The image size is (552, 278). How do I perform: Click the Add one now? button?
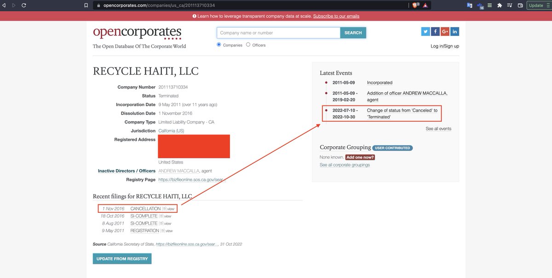[360, 157]
